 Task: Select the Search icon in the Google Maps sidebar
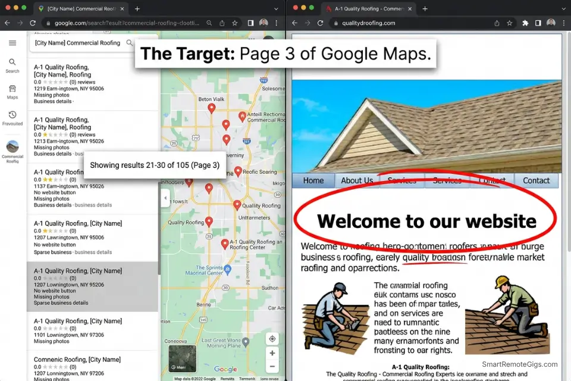pos(12,61)
